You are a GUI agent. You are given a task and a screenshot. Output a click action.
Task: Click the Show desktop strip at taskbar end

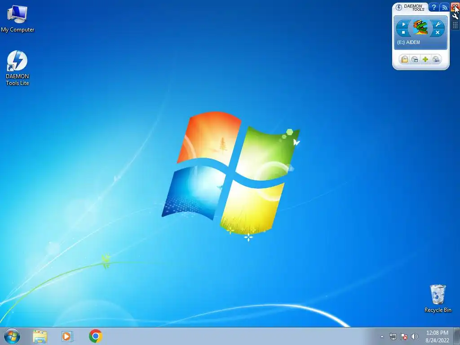point(457,336)
